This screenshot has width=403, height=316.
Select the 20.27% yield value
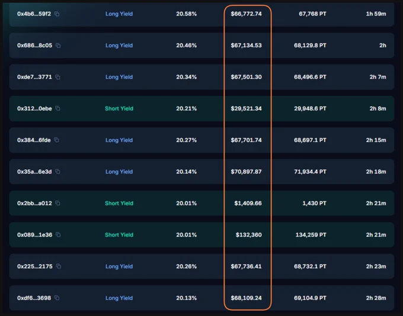coord(186,140)
